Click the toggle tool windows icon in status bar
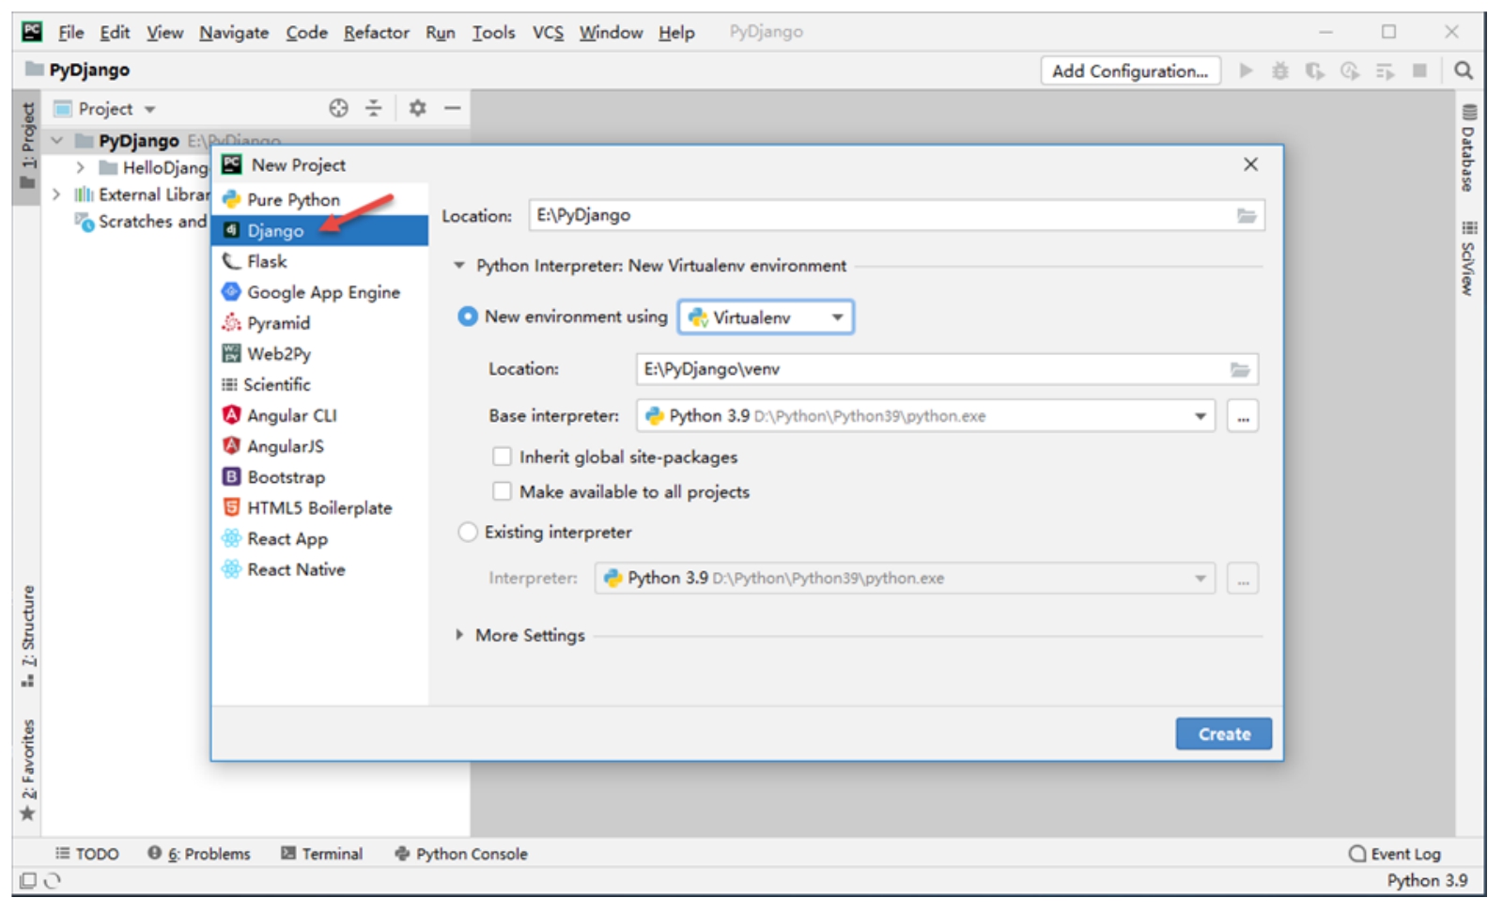 [x=28, y=881]
